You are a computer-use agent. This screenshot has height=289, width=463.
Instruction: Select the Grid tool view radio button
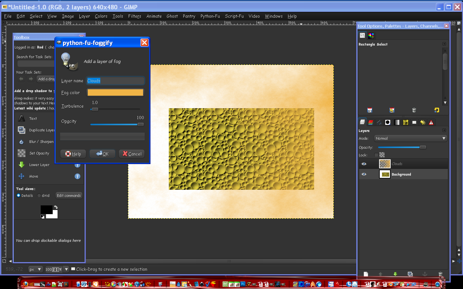(x=39, y=196)
